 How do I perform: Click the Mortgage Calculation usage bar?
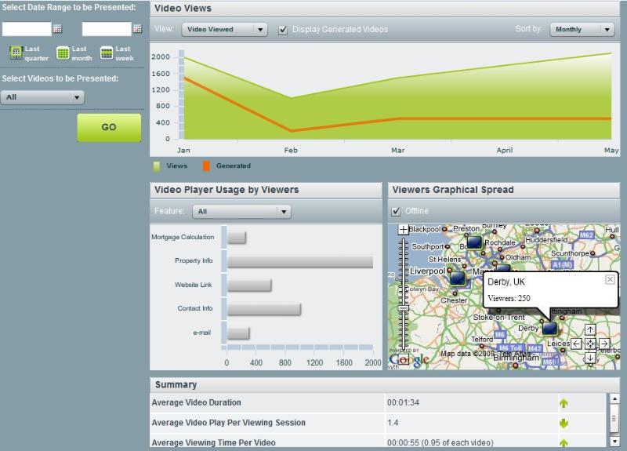[237, 238]
